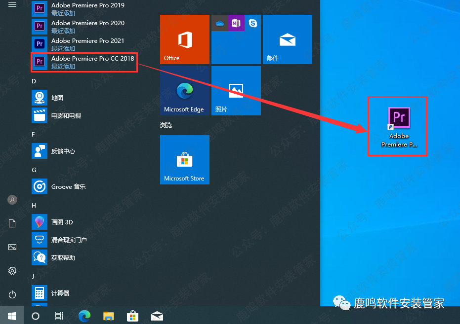Open the Mail (邮件) tile

(x=288, y=39)
